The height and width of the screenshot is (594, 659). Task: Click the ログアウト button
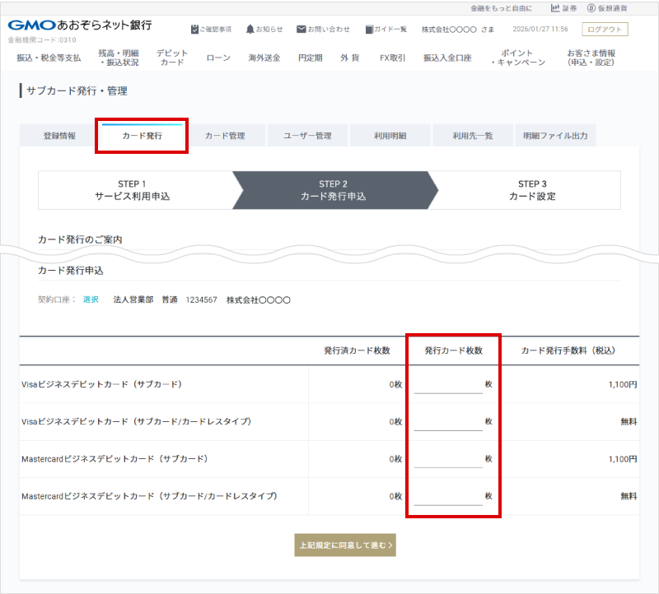coord(605,30)
